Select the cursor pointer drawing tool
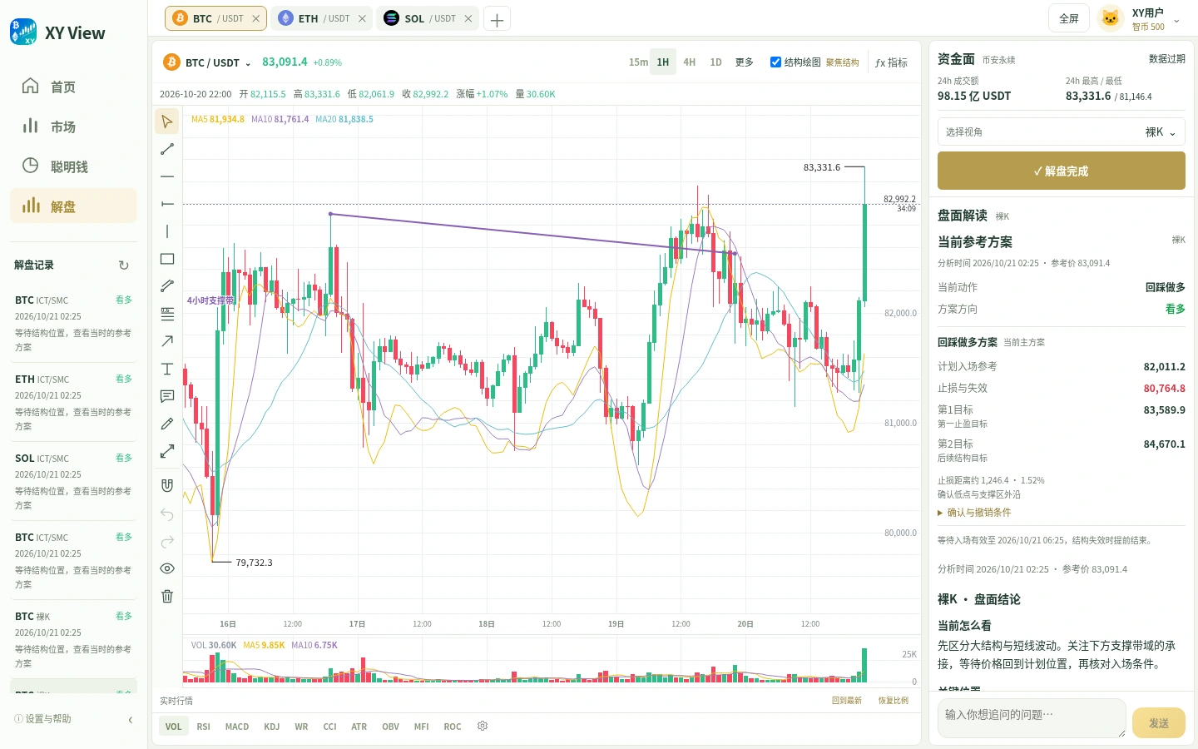 click(167, 122)
